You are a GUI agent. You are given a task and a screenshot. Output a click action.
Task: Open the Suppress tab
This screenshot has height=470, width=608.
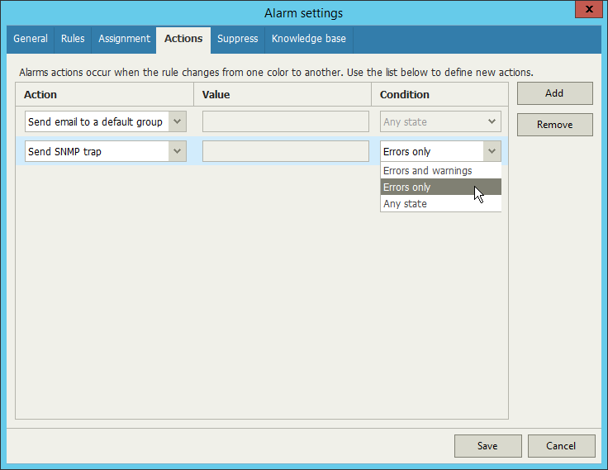pyautogui.click(x=237, y=39)
